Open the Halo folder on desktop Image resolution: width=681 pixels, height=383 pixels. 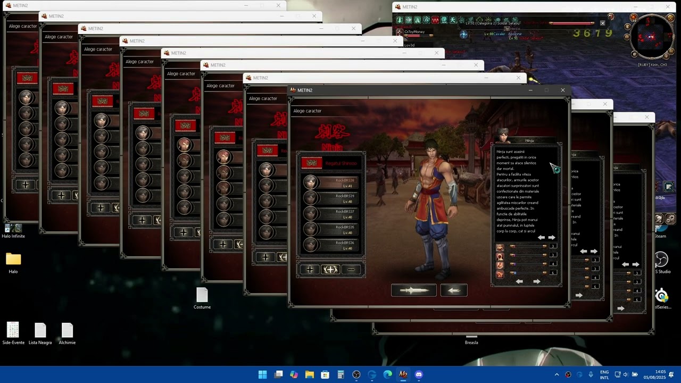(x=13, y=263)
